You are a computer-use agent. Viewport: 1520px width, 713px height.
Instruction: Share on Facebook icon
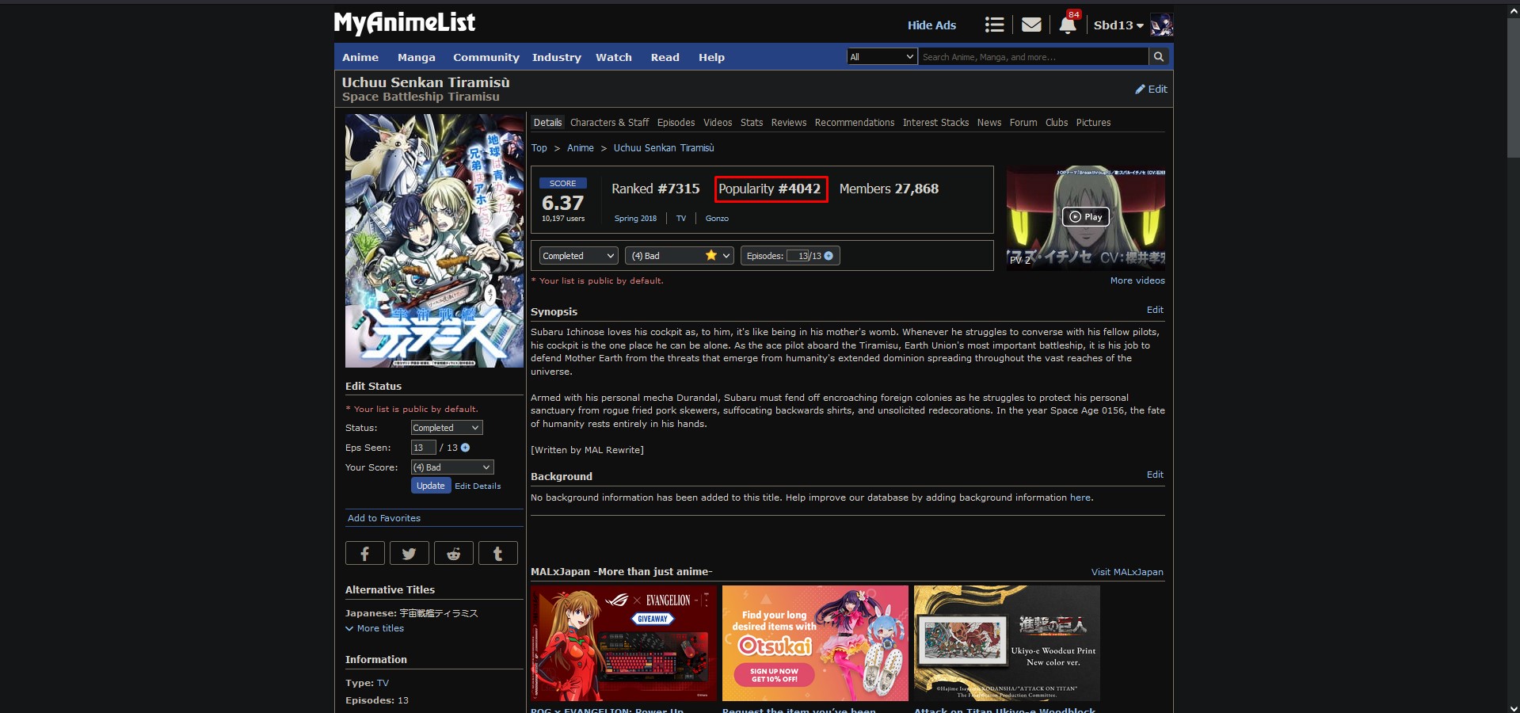tap(365, 553)
